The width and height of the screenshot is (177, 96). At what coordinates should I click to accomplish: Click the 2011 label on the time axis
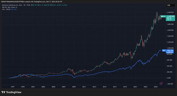pyautogui.click(x=84, y=87)
